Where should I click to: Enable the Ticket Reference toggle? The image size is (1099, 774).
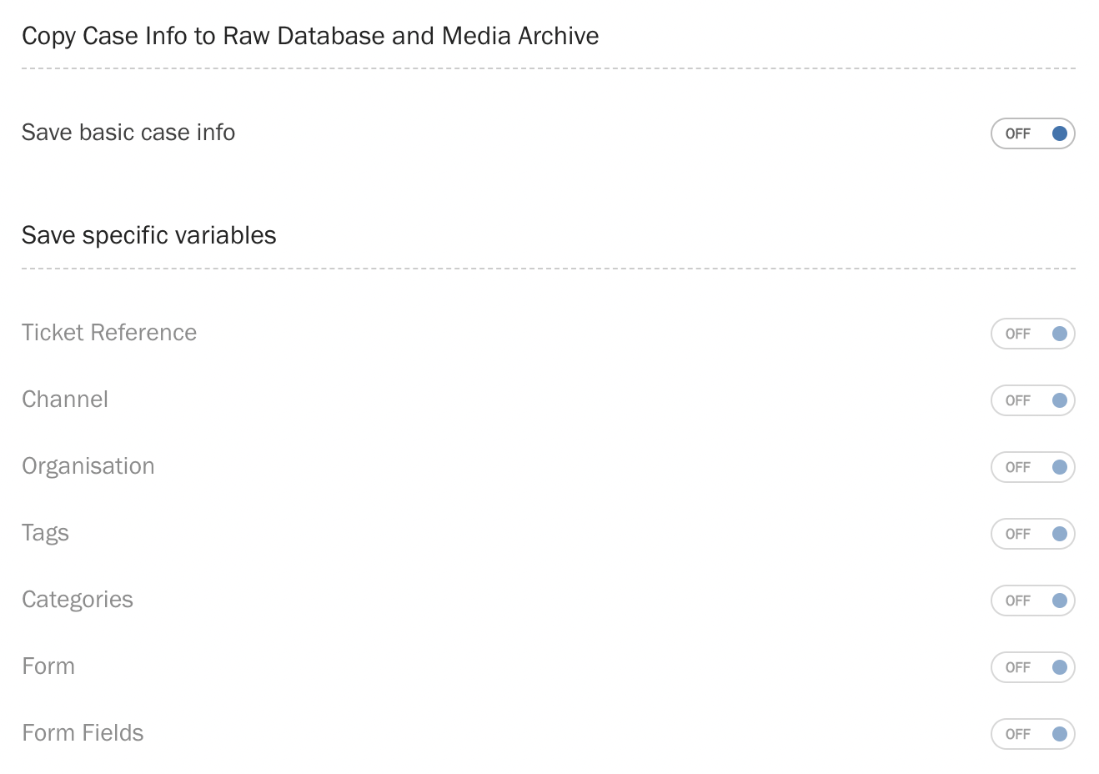pos(1032,334)
